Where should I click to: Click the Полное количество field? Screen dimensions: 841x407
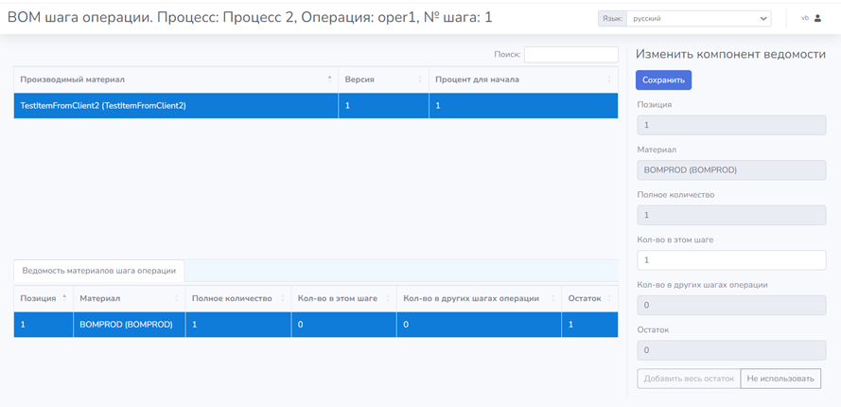click(x=731, y=215)
